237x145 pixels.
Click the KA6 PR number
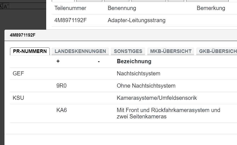(x=61, y=110)
